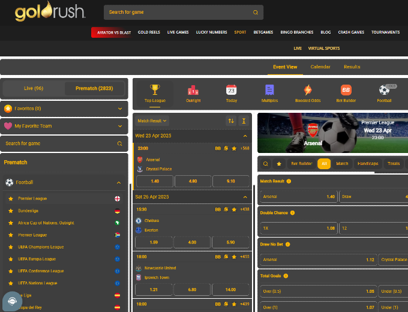Collapse the Football sport section

pos(119,182)
